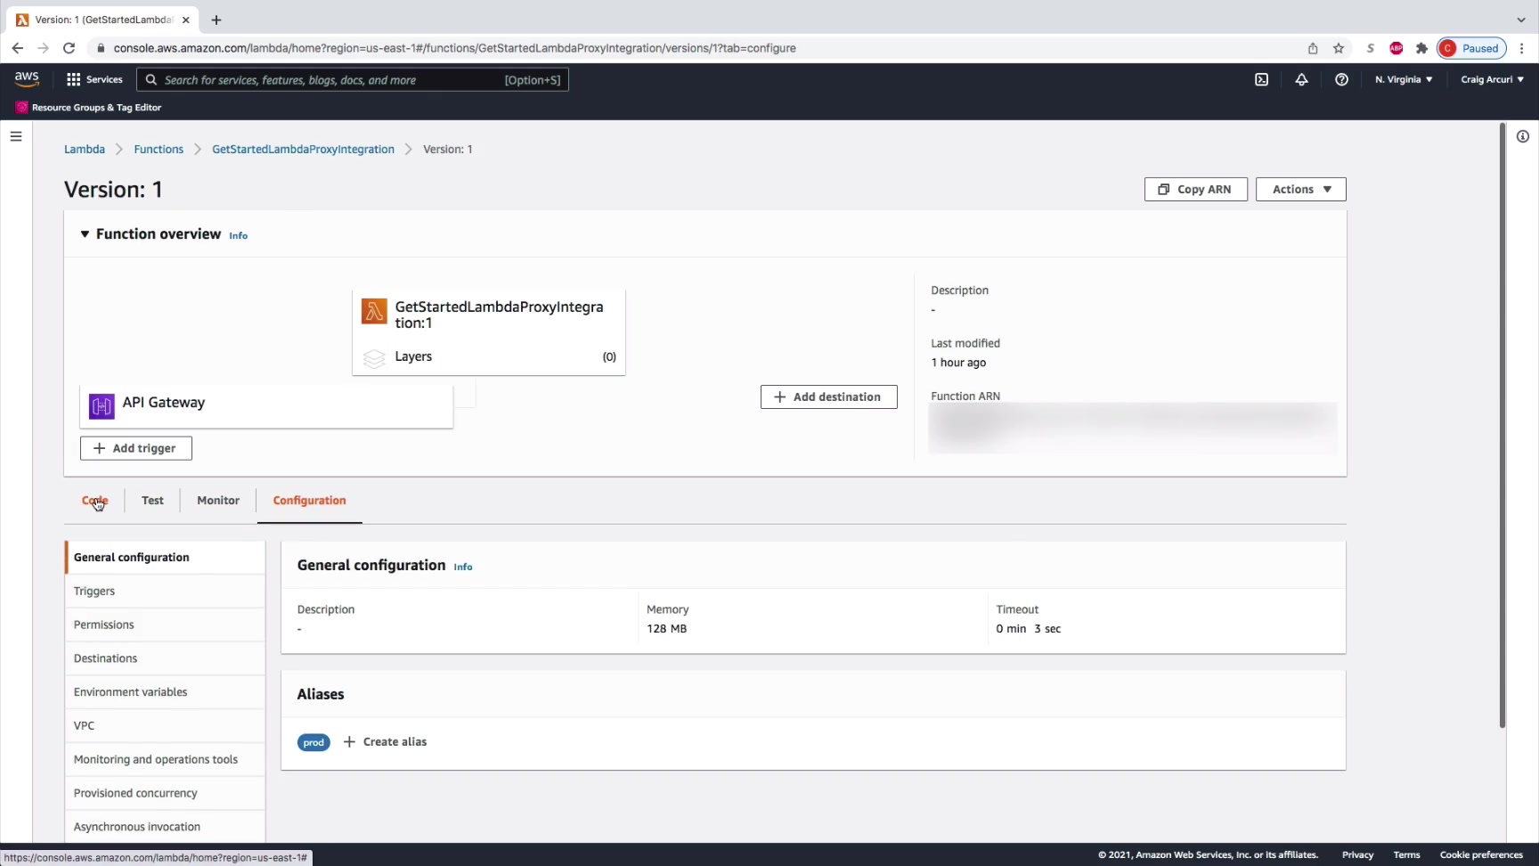Open GetStartedLambdaProxyIntegration breadcrumb link
Image resolution: width=1539 pixels, height=866 pixels.
303,149
